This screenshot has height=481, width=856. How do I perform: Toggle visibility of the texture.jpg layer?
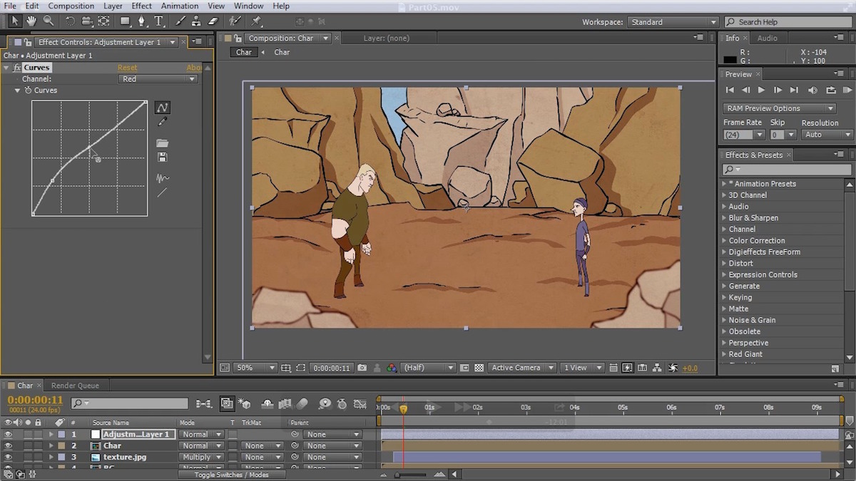coord(9,457)
